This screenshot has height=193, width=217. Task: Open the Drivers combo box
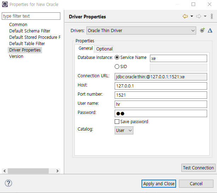click(x=141, y=31)
